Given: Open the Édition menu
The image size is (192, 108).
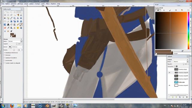Looking at the screenshot, I should tap(7, 4).
